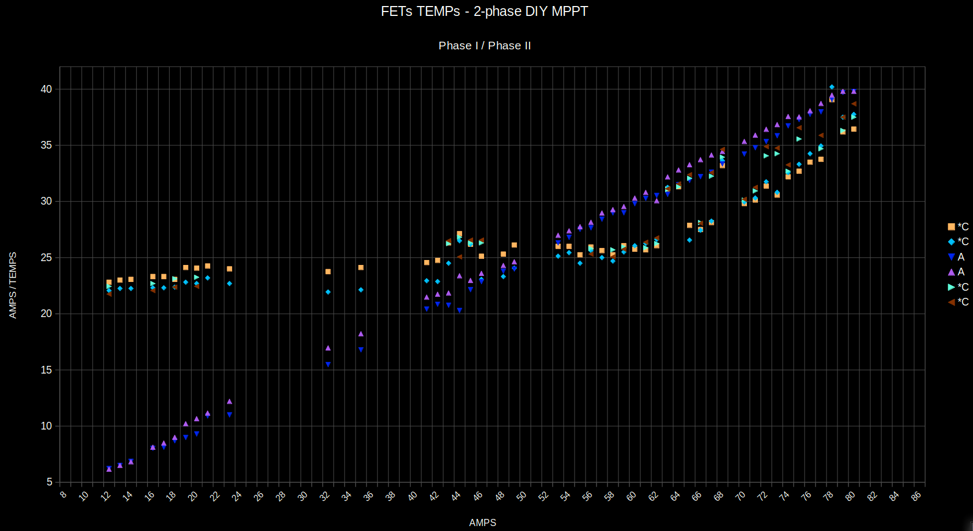
Task: Click the brown left-triangle legend marker
Action: (x=951, y=302)
